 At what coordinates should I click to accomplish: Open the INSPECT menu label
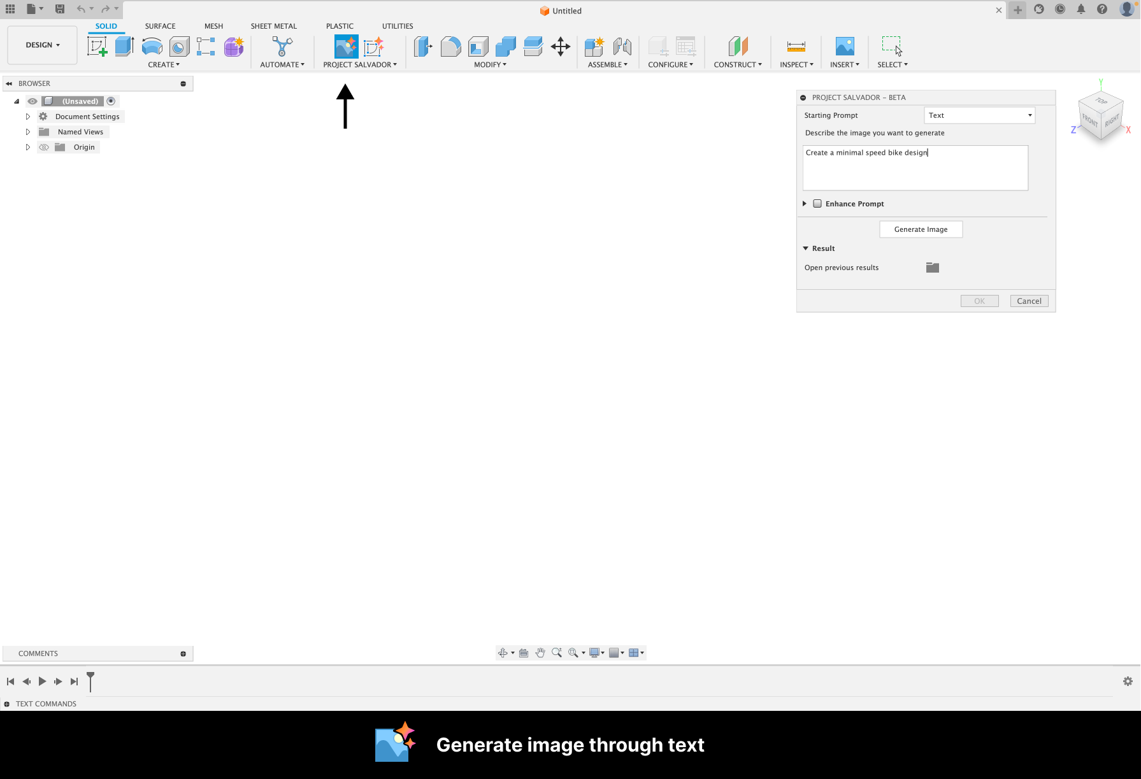[x=796, y=65]
